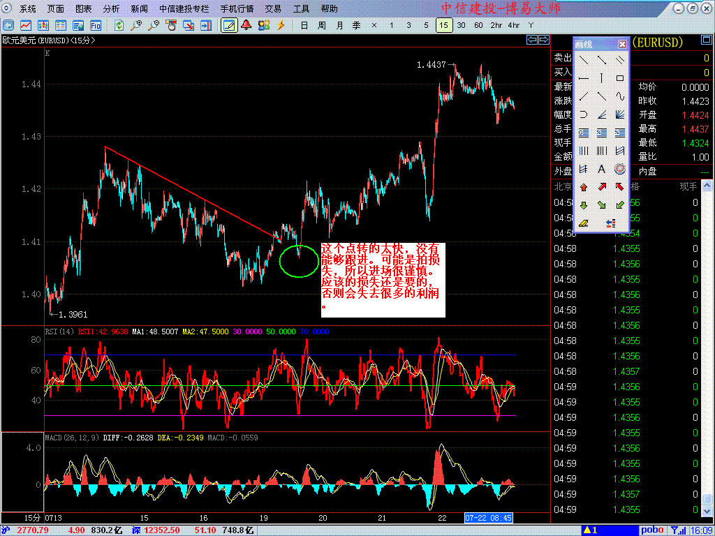The image size is (715, 536).
Task: Select the golden section G lines tool
Action: [x=584, y=133]
